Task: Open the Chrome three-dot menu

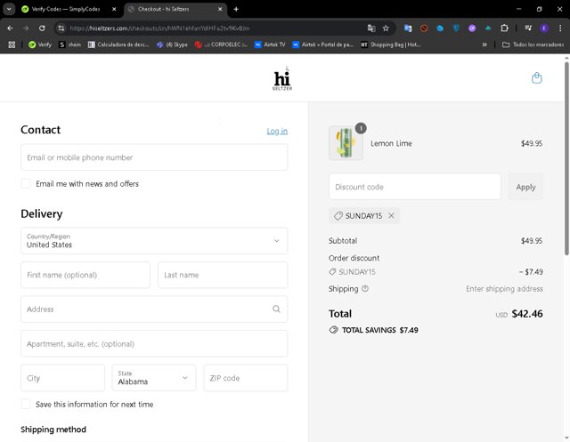Action: point(560,28)
